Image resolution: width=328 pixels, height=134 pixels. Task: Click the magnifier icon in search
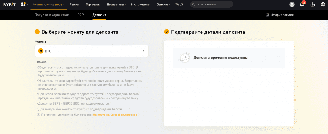[193, 4]
